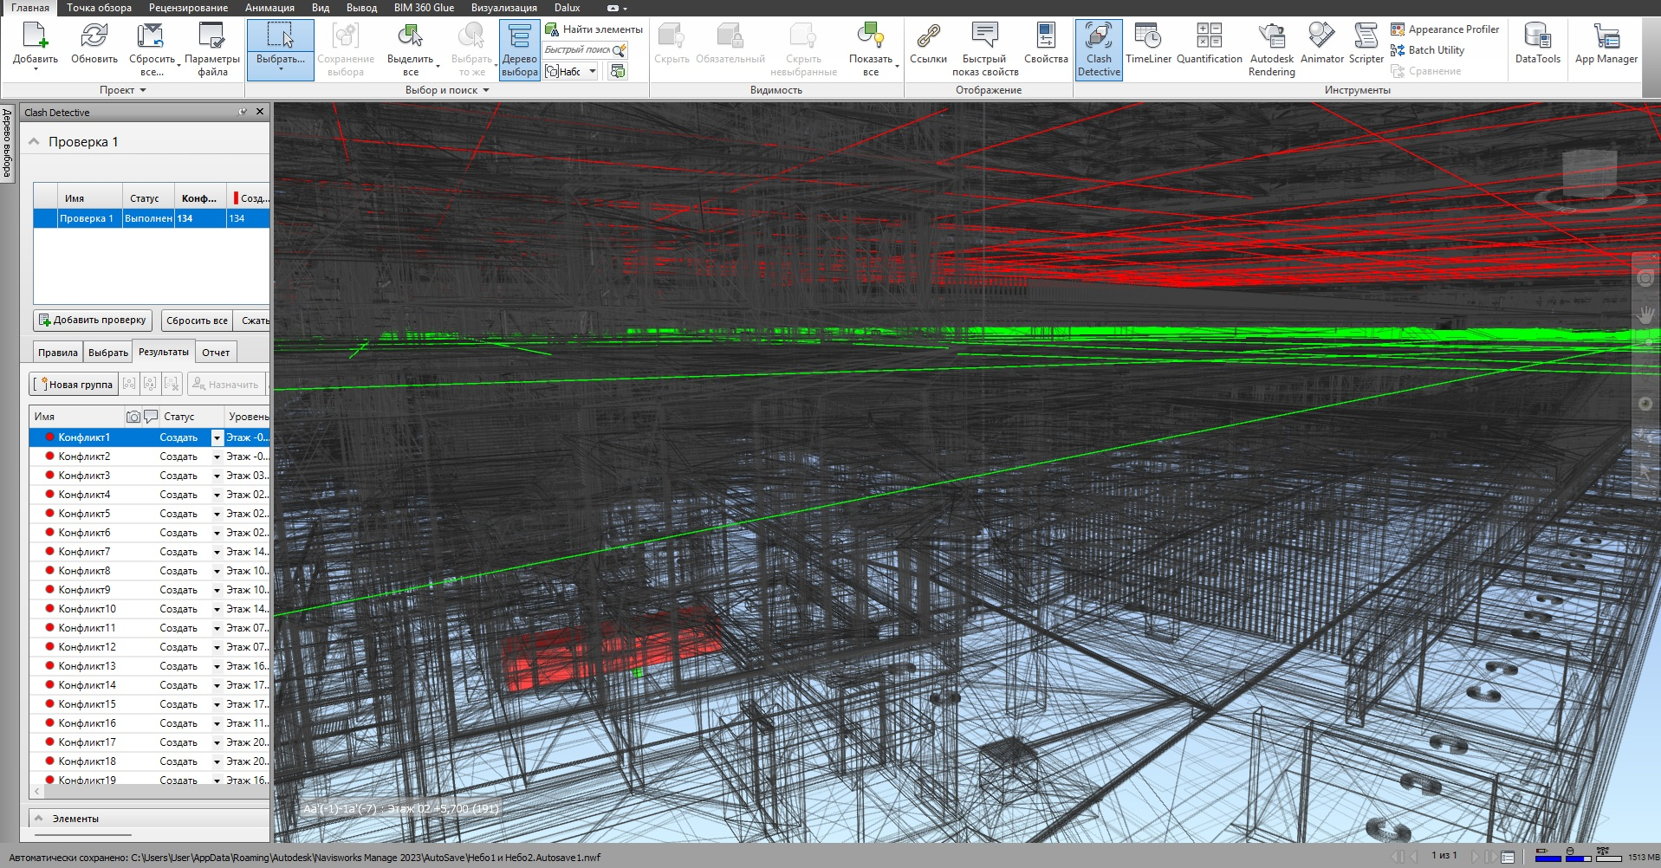Click the Скрыть hide icon
1661x868 pixels.
(x=672, y=36)
